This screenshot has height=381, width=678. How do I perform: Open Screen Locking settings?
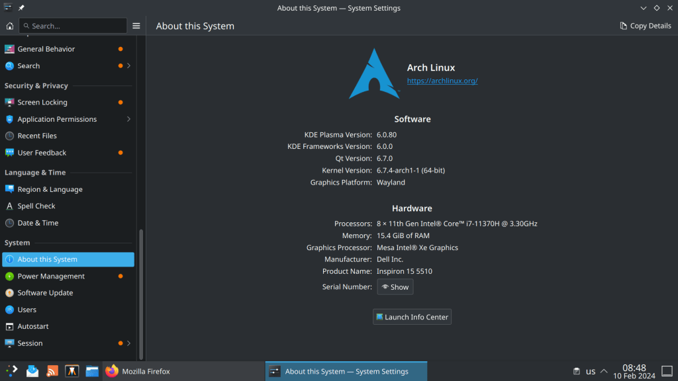click(x=42, y=103)
